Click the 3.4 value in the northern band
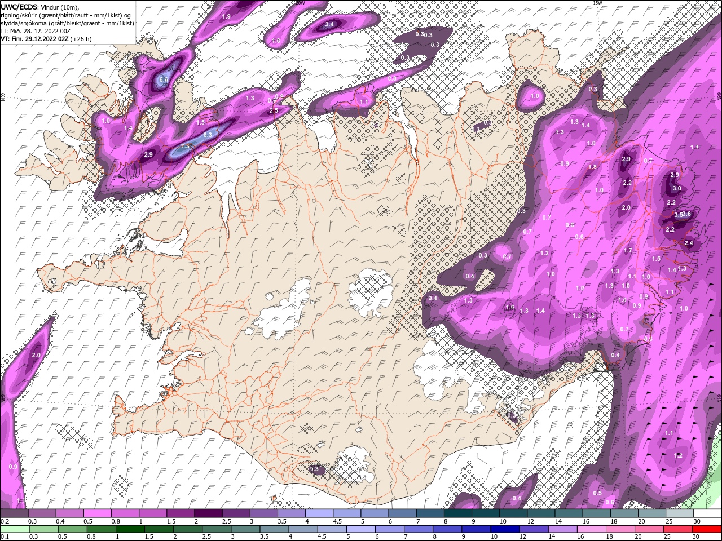722x541 pixels. [330, 24]
